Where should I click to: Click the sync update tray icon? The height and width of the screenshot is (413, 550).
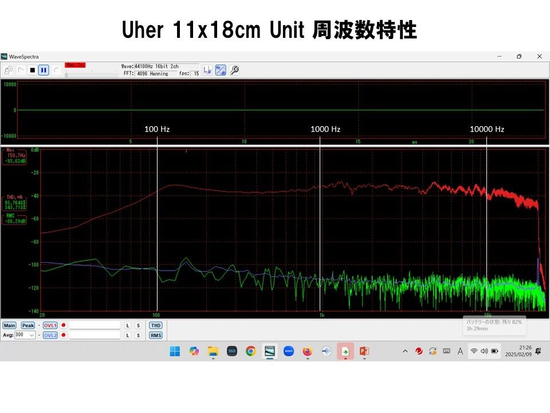(x=433, y=351)
